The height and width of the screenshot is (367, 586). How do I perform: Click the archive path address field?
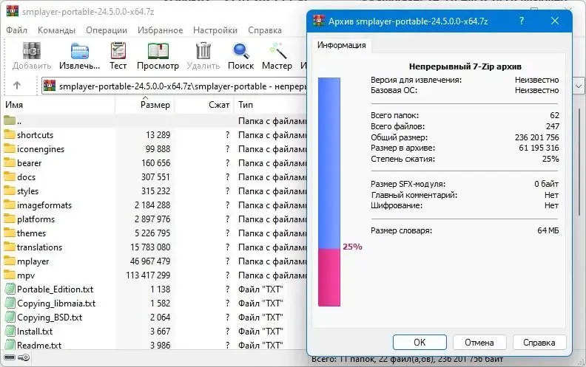[x=174, y=86]
